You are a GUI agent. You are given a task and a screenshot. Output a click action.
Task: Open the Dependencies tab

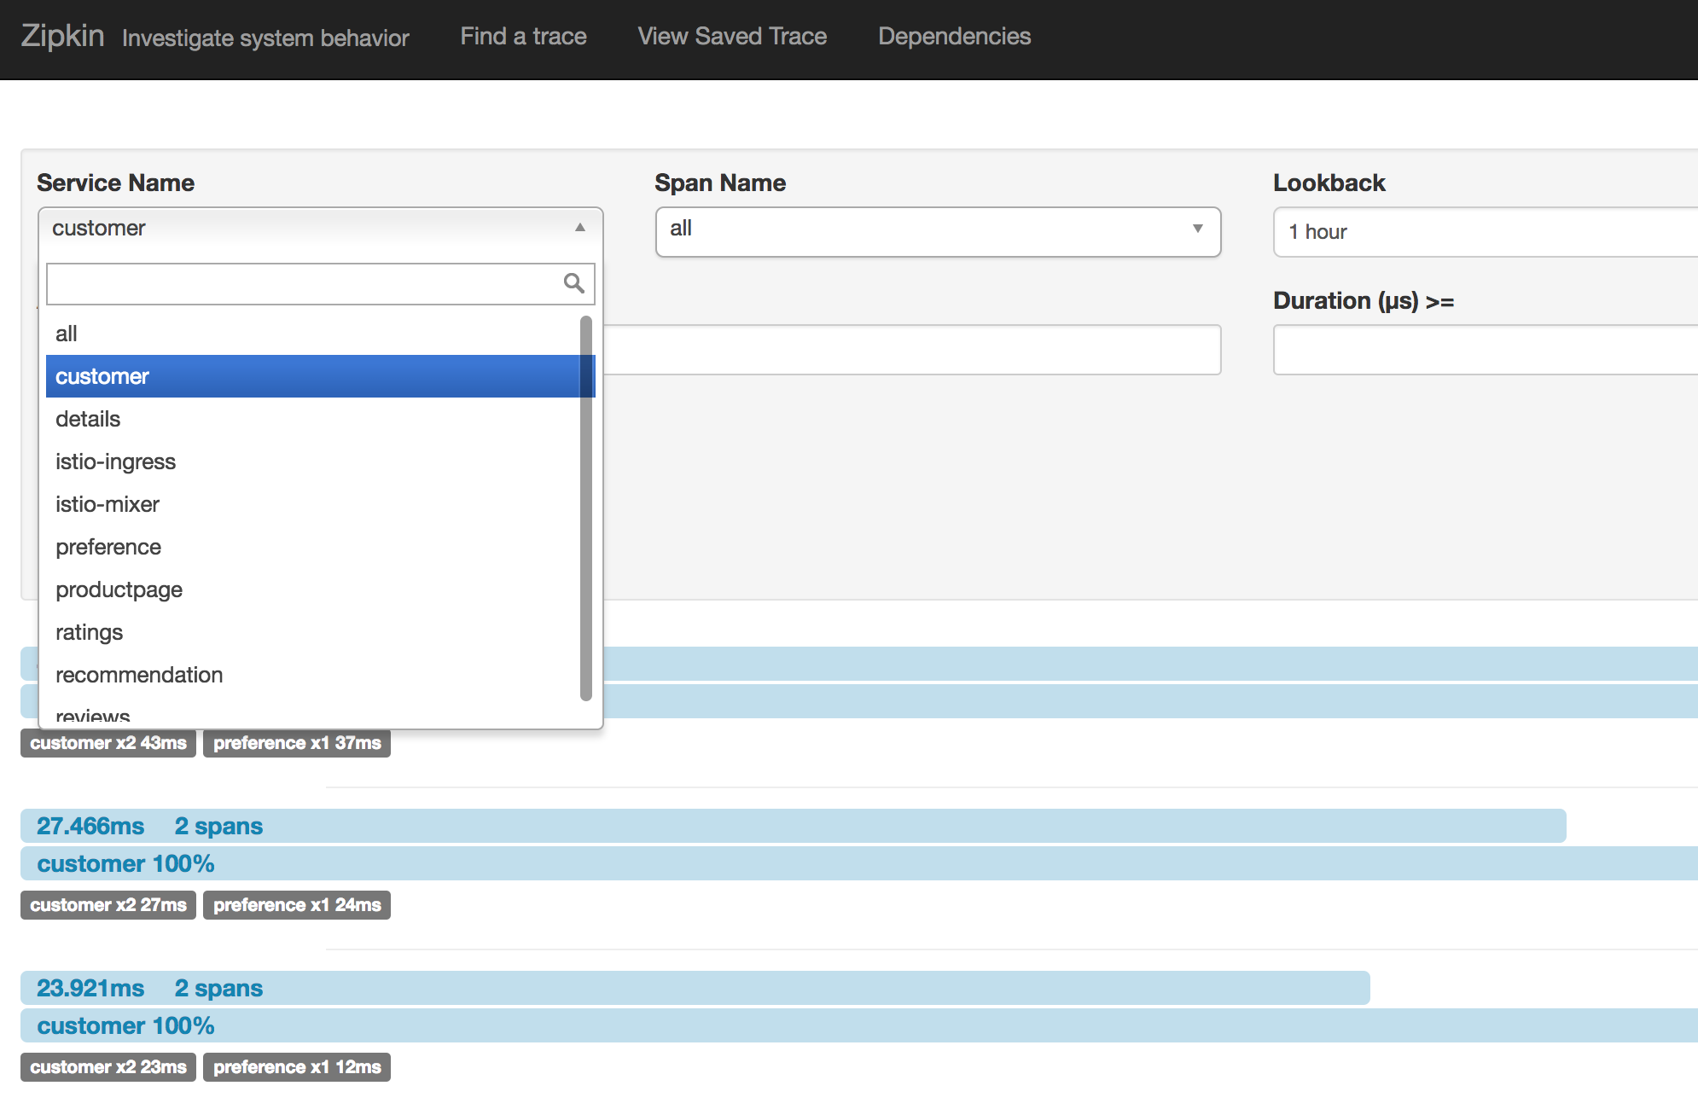pos(954,36)
